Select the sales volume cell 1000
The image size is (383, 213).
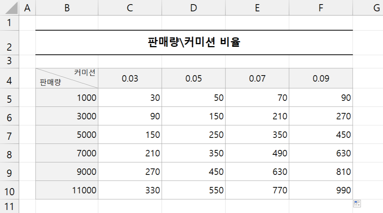coord(67,97)
